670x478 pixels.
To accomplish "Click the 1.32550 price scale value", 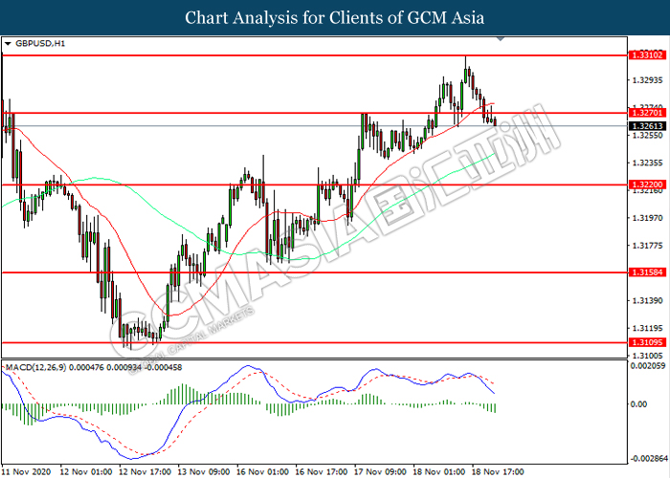I will click(x=647, y=136).
